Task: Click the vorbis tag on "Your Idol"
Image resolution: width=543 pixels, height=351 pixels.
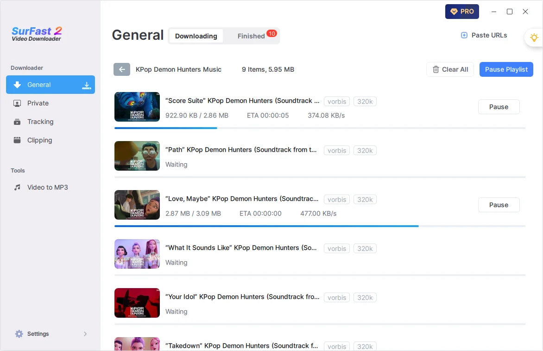Action: [x=337, y=297]
